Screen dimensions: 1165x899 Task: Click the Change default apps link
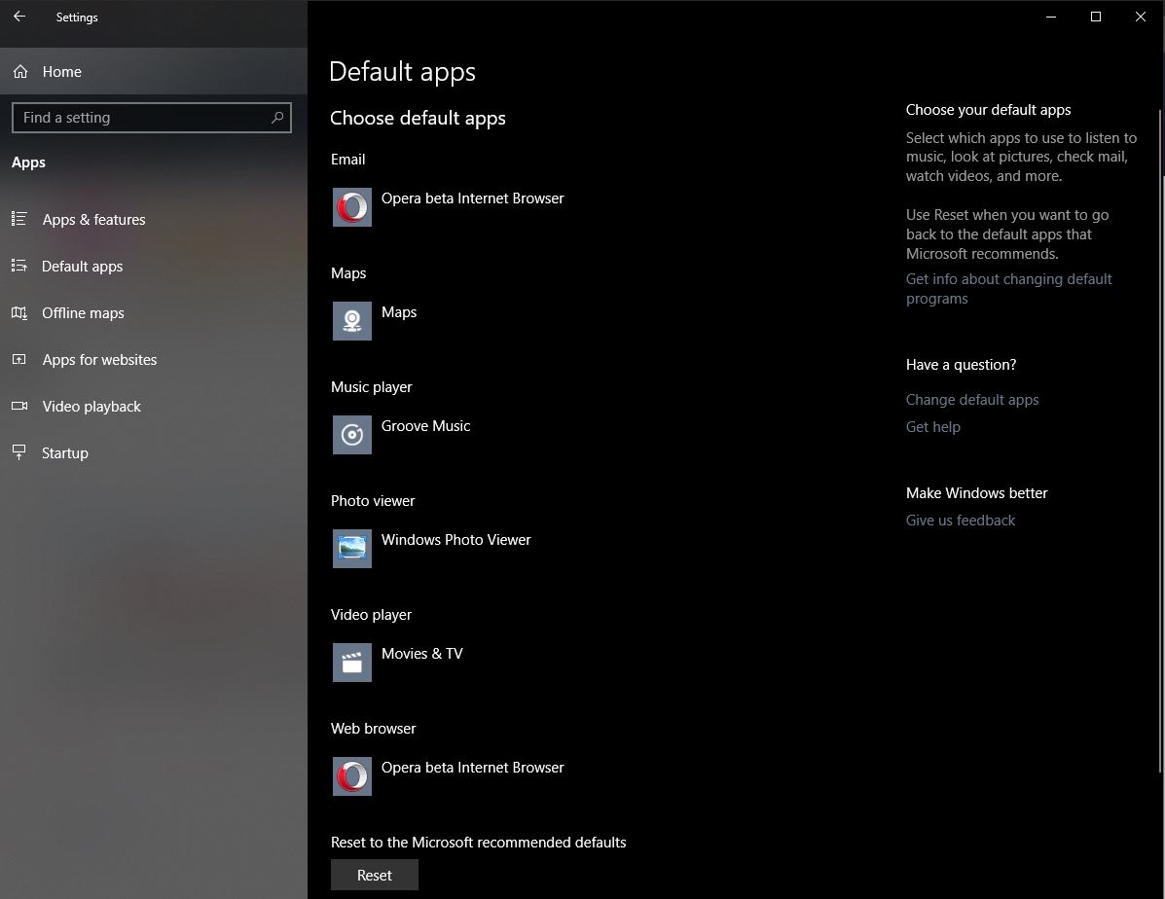[x=972, y=400]
